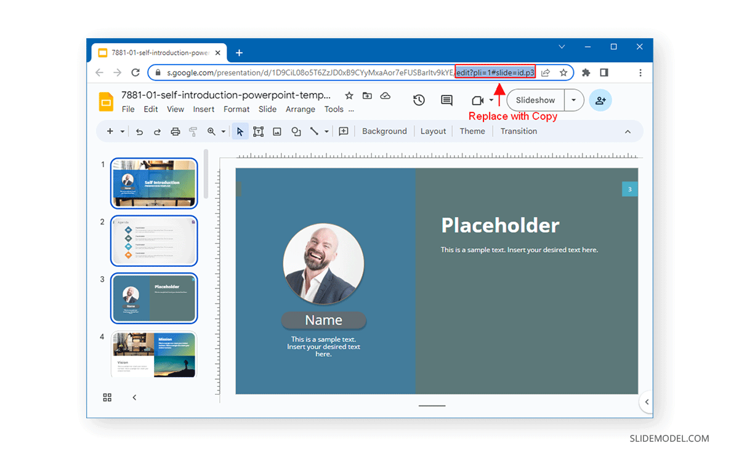Viewport: 739px width, 457px height.
Task: Toggle the slide thumbnail grid view
Action: coord(107,397)
